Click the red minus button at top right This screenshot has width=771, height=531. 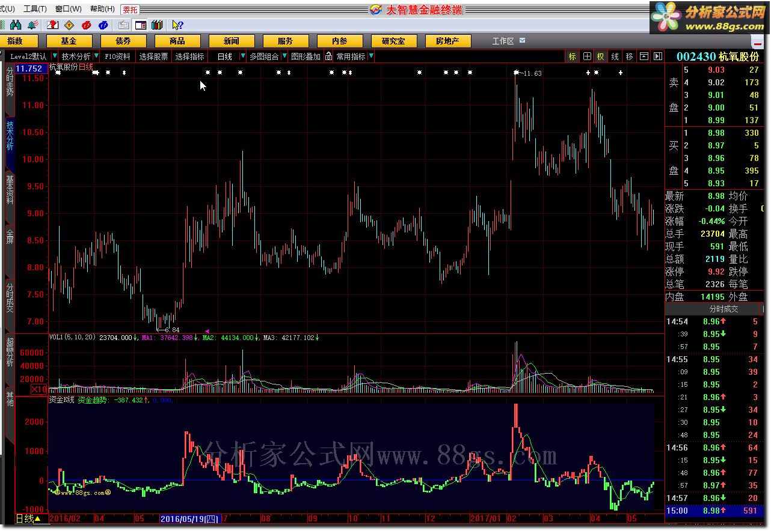click(x=757, y=43)
